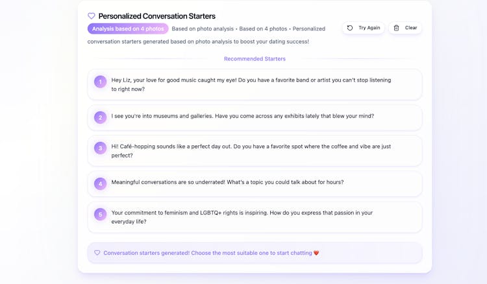Click the number 4 circle badge
487x284 pixels.
tap(100, 183)
